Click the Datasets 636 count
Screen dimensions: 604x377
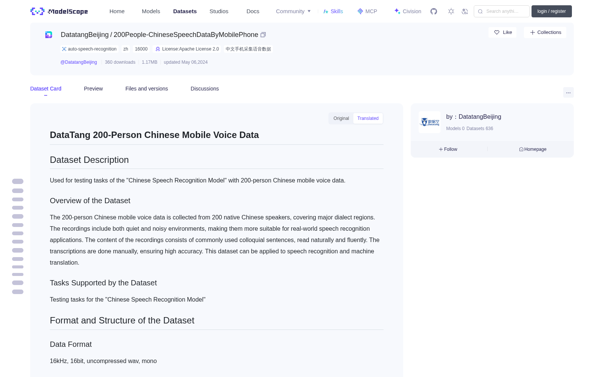click(x=480, y=129)
